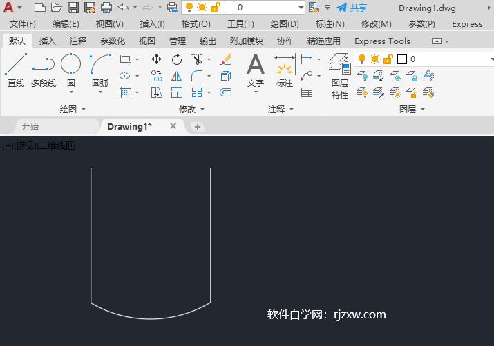Select the Offset tool icon
Image resolution: width=494 pixels, height=346 pixels.
click(225, 92)
